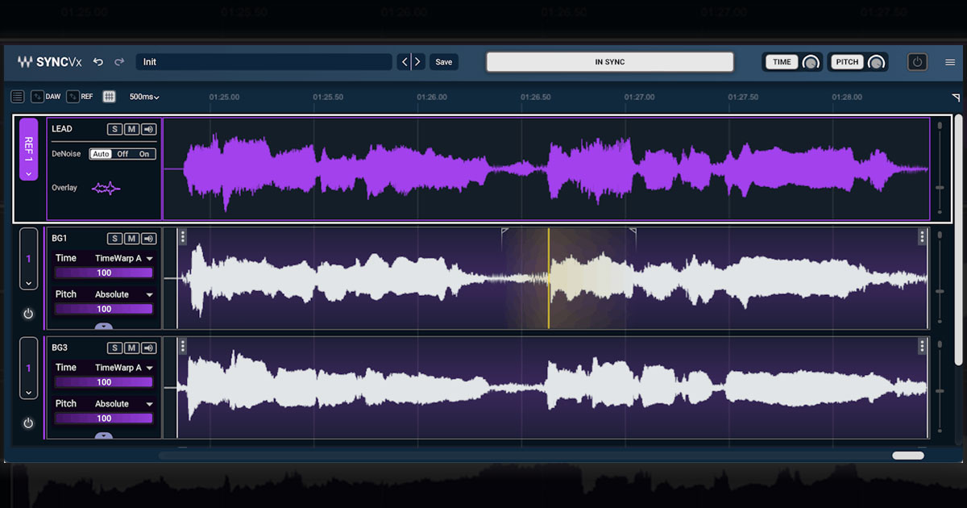Solo the LEAD track

point(115,129)
